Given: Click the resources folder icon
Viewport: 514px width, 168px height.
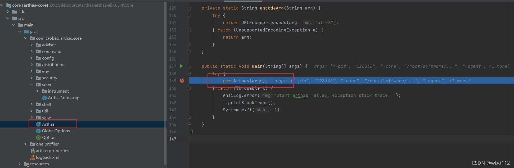Looking at the screenshot, I should click(26, 164).
